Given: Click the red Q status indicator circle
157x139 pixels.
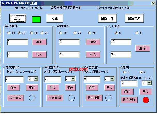Looking at the screenshot, I should tap(146, 100).
